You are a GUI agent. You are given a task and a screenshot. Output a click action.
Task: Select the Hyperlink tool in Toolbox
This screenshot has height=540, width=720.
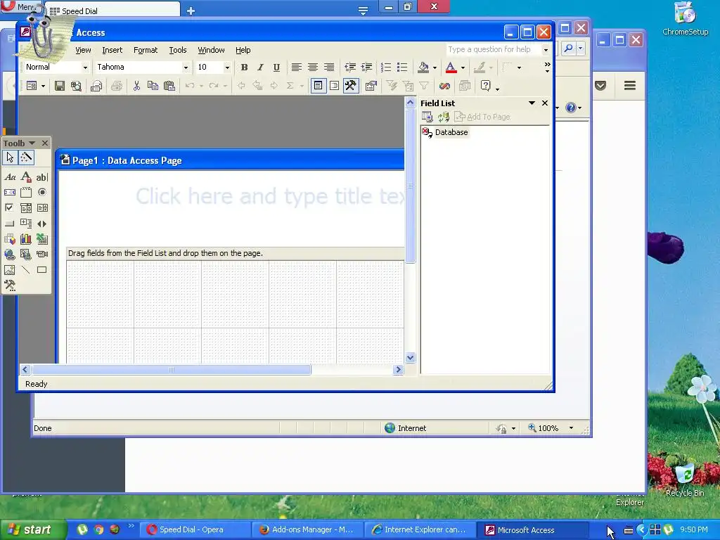coord(10,255)
